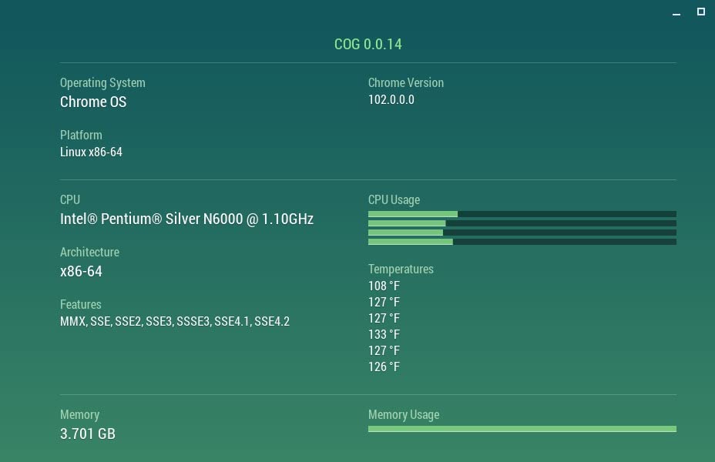715x462 pixels.
Task: Select the 3.701 GB memory value
Action: [x=88, y=434]
